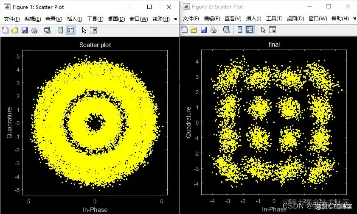
Task: Open Property Inspector icon in Figure 2 toolbar
Action: (273, 30)
